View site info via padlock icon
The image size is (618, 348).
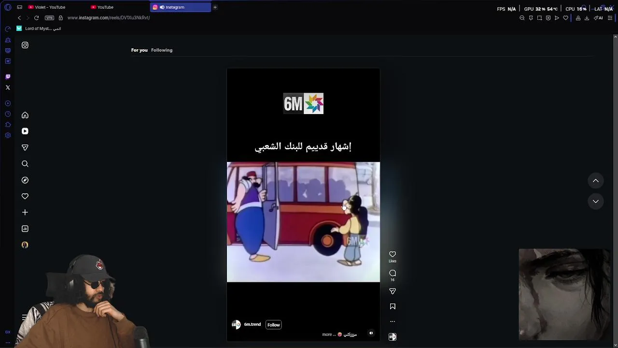click(x=60, y=18)
